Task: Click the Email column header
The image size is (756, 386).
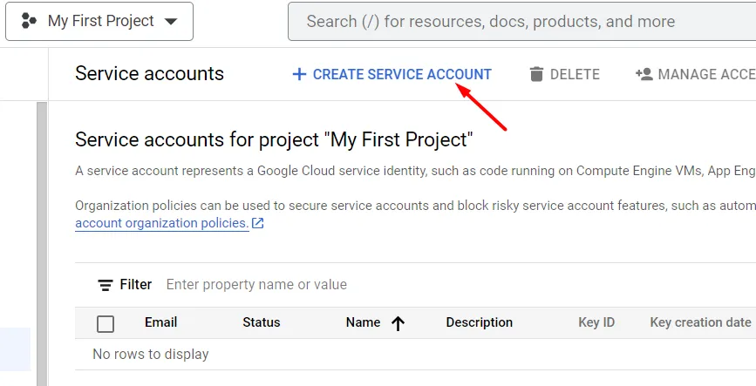Action: tap(161, 322)
